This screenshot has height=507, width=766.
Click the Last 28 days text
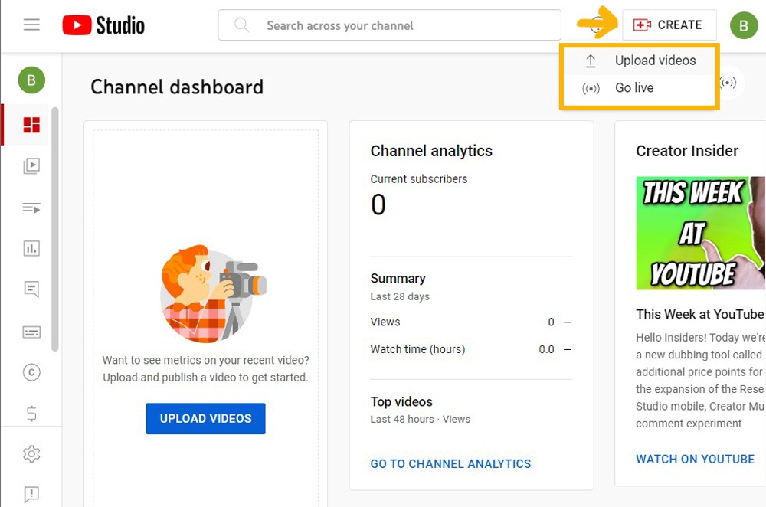[400, 296]
